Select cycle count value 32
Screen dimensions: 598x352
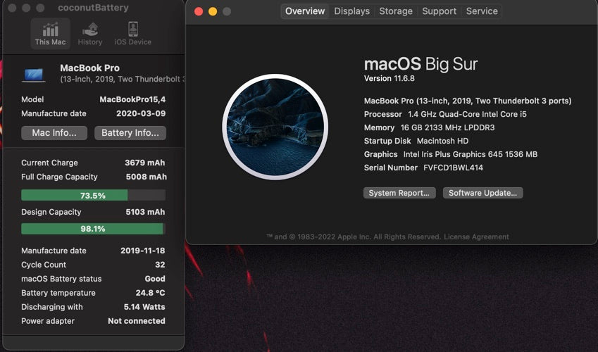tap(160, 265)
